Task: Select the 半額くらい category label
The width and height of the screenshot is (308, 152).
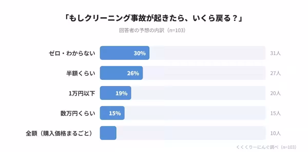Action: click(x=81, y=73)
